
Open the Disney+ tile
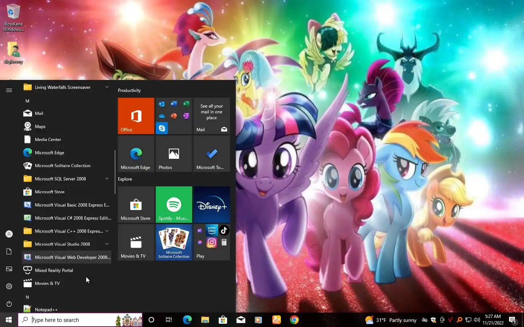coord(211,205)
